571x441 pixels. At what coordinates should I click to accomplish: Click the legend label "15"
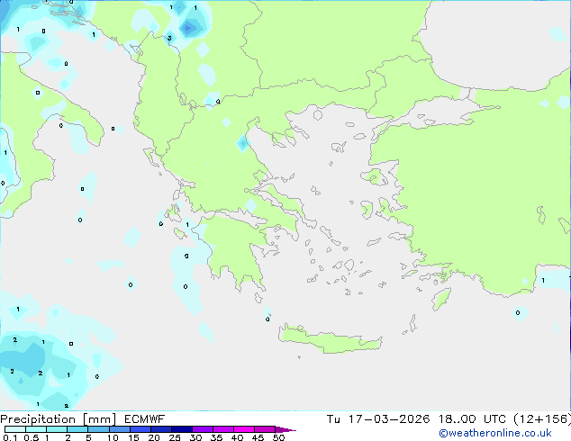click(133, 437)
